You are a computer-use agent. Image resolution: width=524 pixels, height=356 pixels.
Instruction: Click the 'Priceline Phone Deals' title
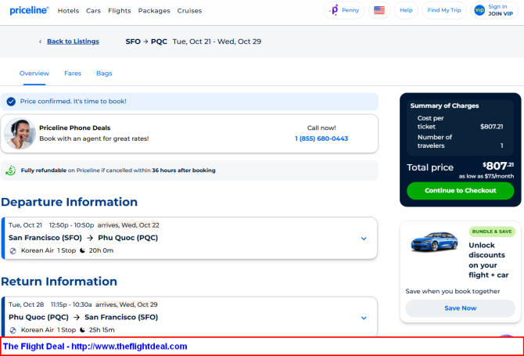tap(74, 128)
